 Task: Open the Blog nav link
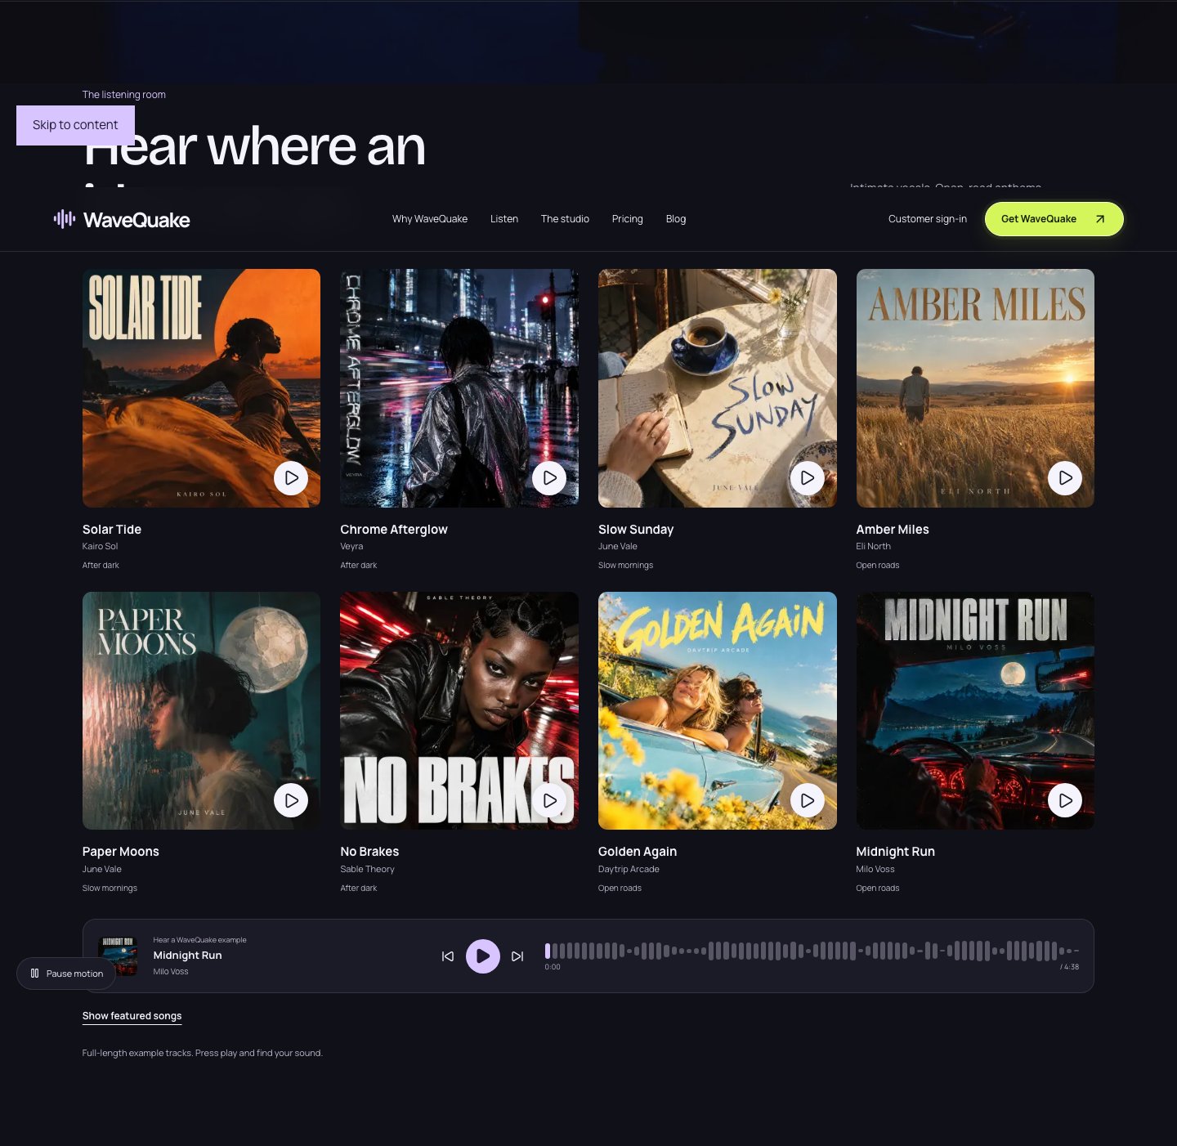[676, 219]
